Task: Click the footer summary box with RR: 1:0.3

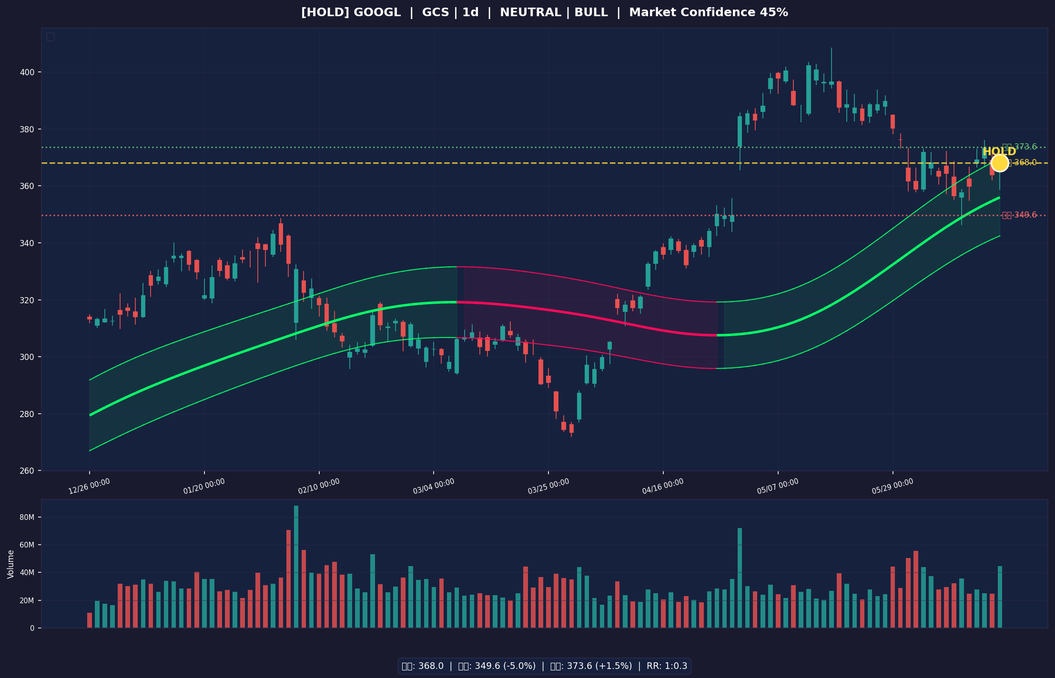Action: (x=545, y=666)
